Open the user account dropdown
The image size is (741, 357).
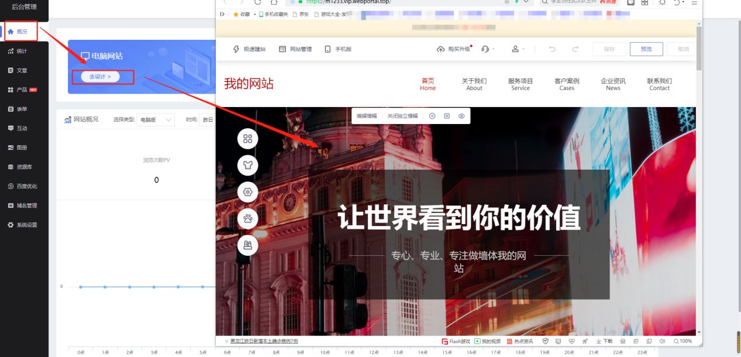click(518, 49)
